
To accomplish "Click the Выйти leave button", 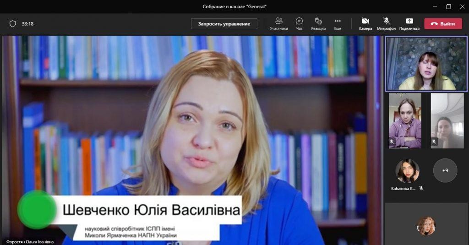I will (443, 24).
